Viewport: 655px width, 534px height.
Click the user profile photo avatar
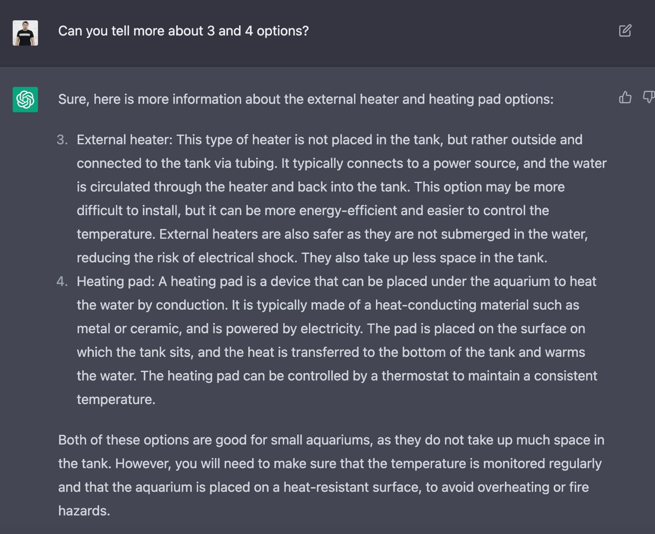[x=25, y=33]
